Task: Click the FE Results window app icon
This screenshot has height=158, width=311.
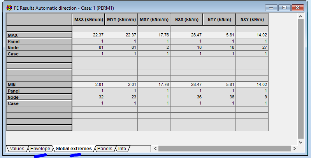Action: [x=9, y=8]
